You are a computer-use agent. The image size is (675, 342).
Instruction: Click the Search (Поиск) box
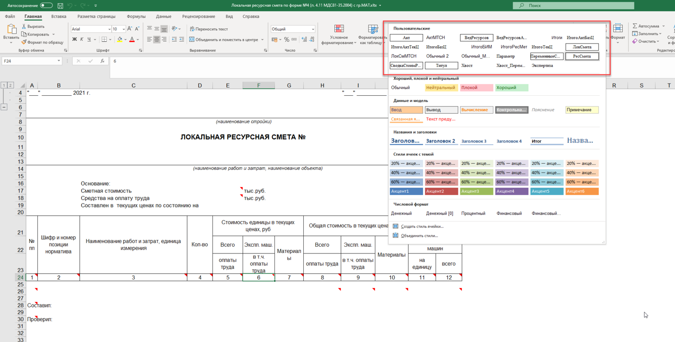(573, 5)
